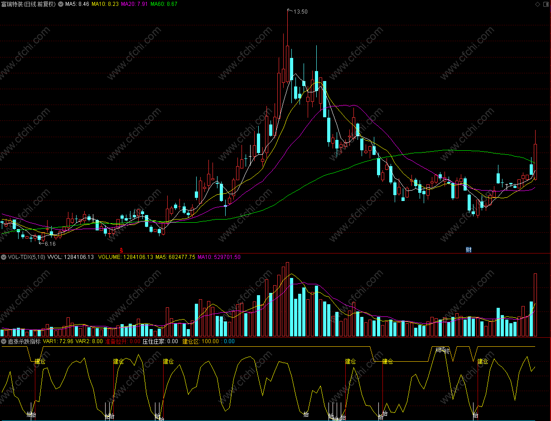The image size is (551, 421).
Task: Click VAR1: 72.96 value
Action: 58,341
